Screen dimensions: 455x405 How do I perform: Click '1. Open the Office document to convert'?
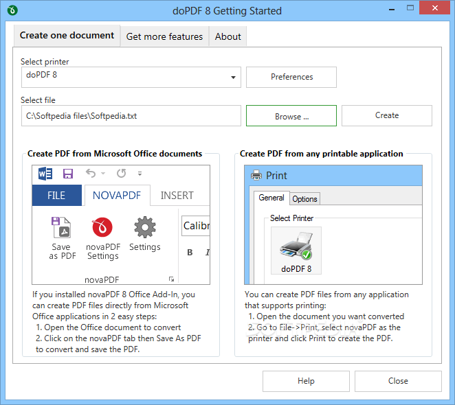[108, 327]
